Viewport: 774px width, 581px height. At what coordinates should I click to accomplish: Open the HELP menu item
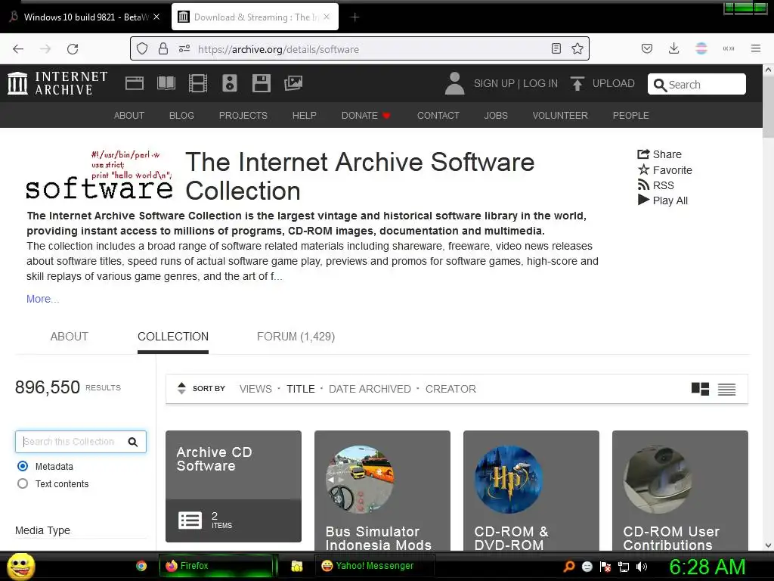click(x=304, y=115)
